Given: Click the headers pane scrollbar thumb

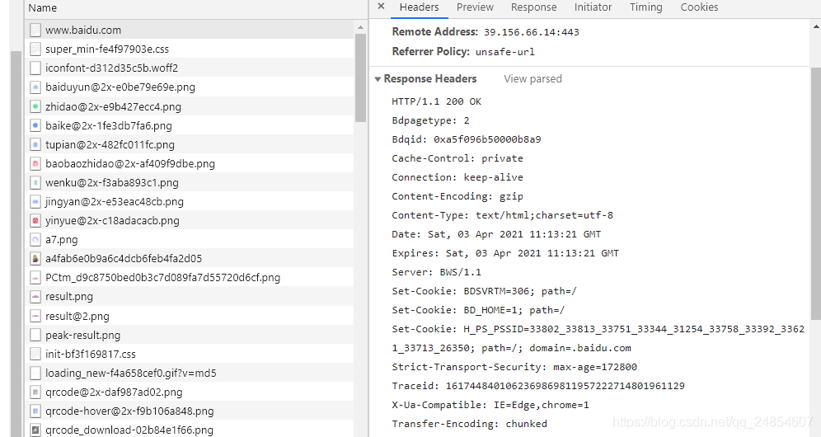Looking at the screenshot, I should (816, 193).
